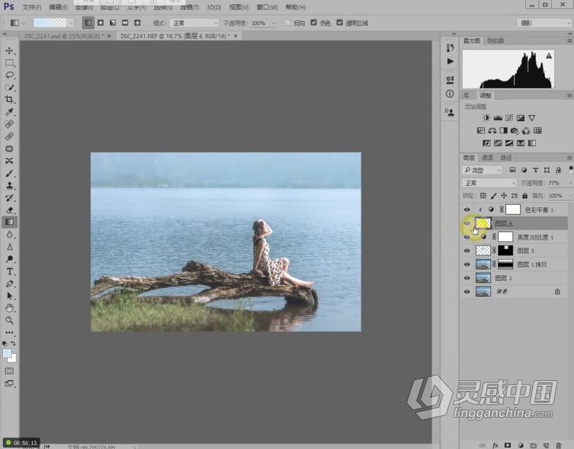Select the Eyedropper tool

tap(9, 112)
